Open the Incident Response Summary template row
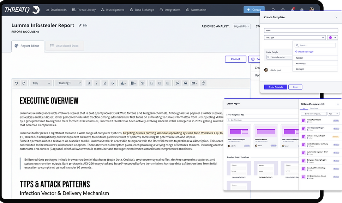The height and width of the screenshot is (203, 342). [x=320, y=145]
